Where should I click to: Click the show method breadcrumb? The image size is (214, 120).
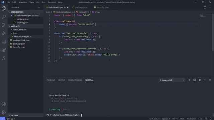[96, 12]
